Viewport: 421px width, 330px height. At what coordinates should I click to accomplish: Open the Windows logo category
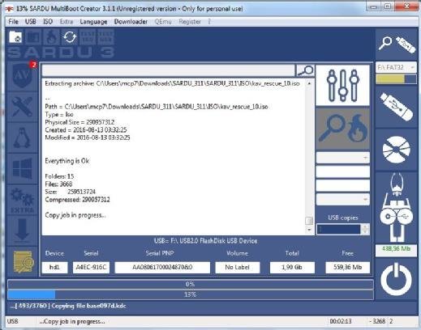[x=22, y=169]
